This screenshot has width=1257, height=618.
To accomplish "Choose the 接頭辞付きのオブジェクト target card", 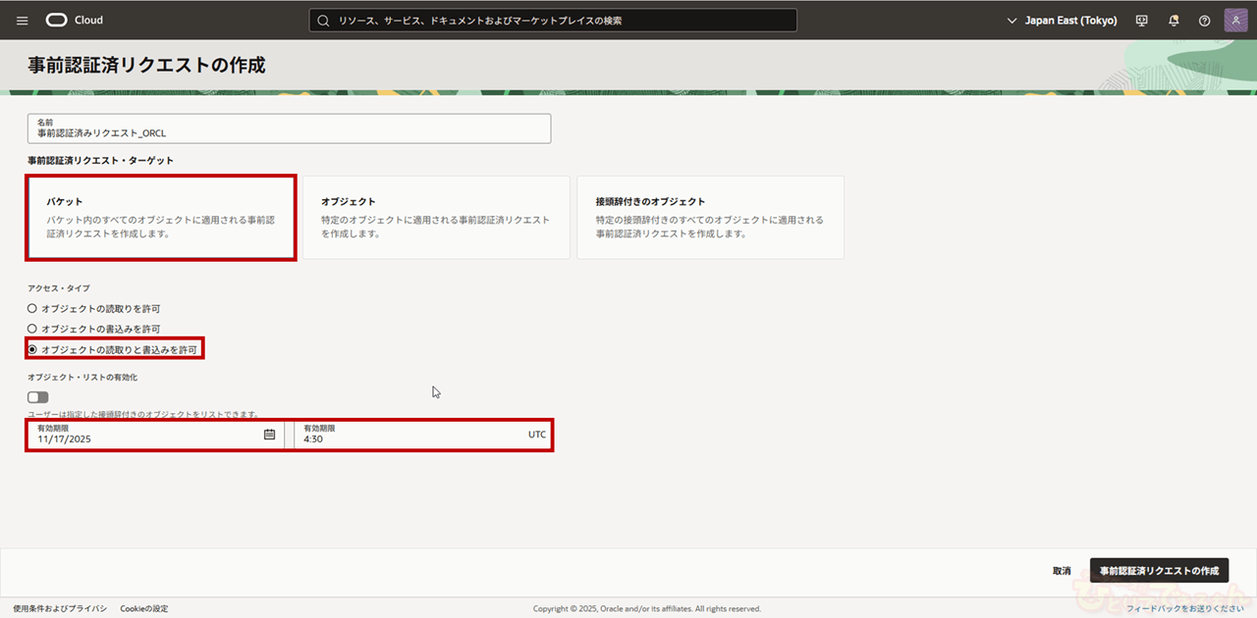I will click(710, 218).
